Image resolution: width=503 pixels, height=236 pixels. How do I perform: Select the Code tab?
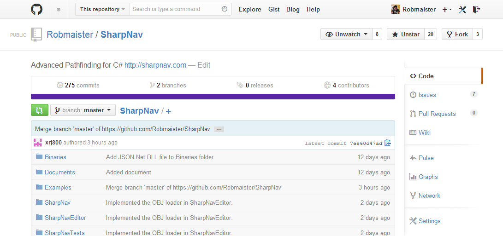pos(443,76)
